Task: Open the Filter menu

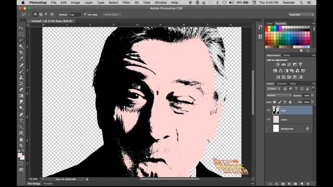Action: pos(126,3)
